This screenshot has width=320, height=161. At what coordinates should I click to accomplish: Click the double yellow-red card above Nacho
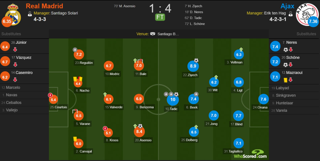78,79
